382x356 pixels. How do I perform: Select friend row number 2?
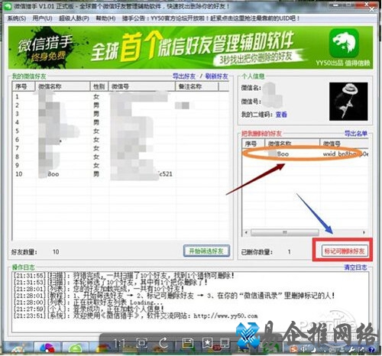[121, 105]
